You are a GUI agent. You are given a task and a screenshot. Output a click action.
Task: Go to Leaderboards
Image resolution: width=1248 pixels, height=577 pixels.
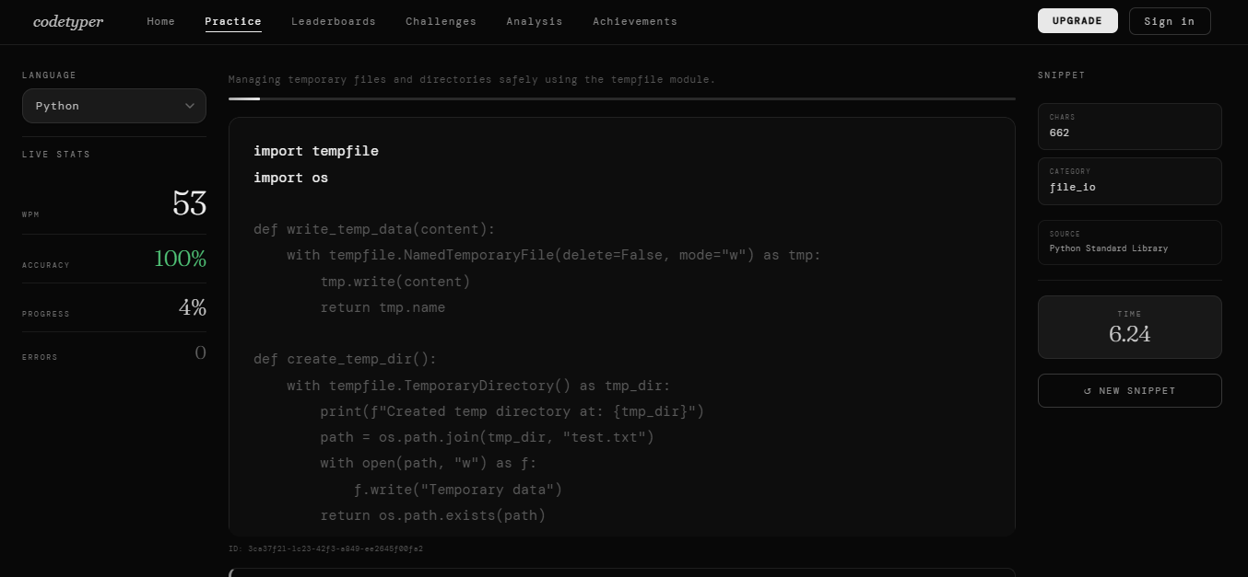334,21
